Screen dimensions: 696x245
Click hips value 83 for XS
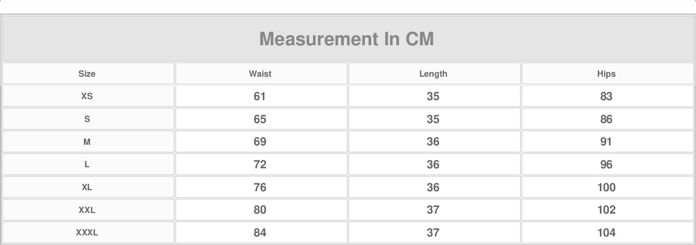pos(606,96)
